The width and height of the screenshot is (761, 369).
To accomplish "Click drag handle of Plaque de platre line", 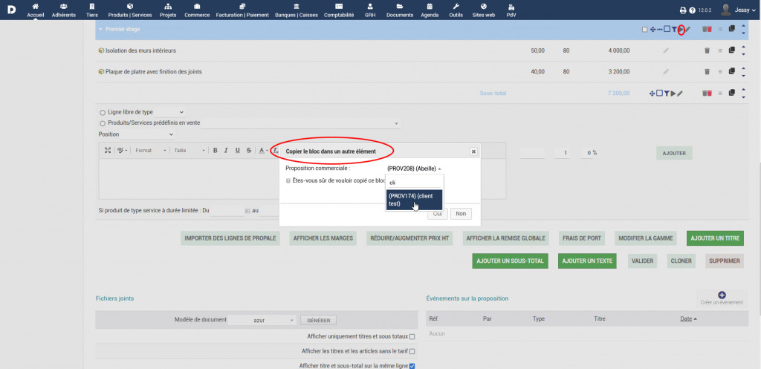I will click(720, 72).
